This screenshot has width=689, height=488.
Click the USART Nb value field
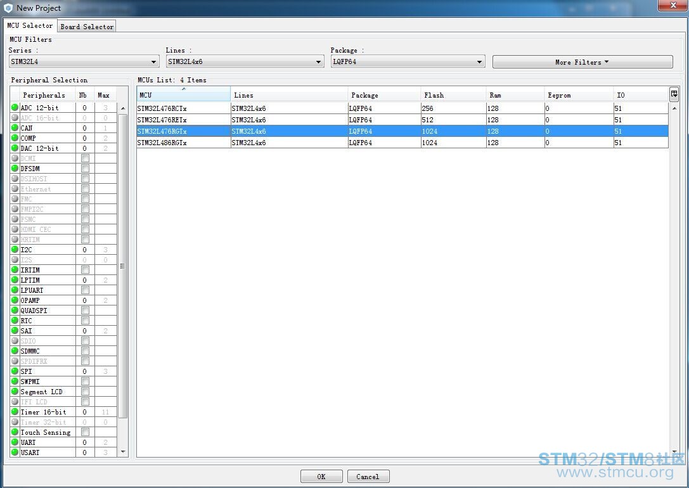coord(85,453)
